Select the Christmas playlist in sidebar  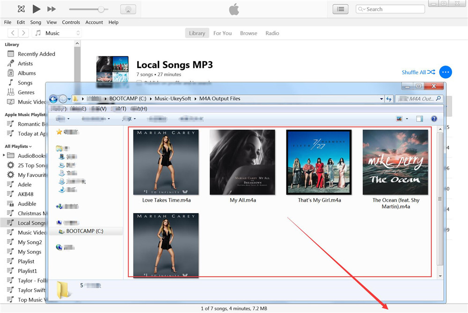tap(27, 213)
